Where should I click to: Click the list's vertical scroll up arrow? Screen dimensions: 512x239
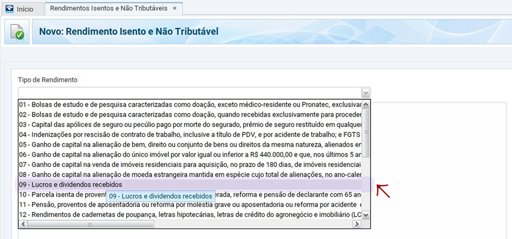click(366, 105)
